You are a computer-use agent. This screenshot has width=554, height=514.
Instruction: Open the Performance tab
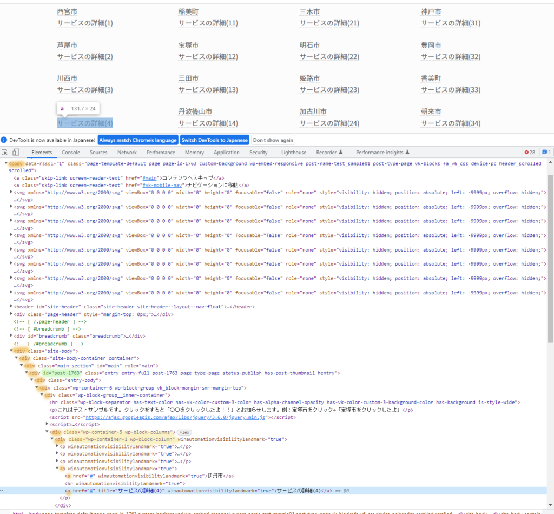161,152
